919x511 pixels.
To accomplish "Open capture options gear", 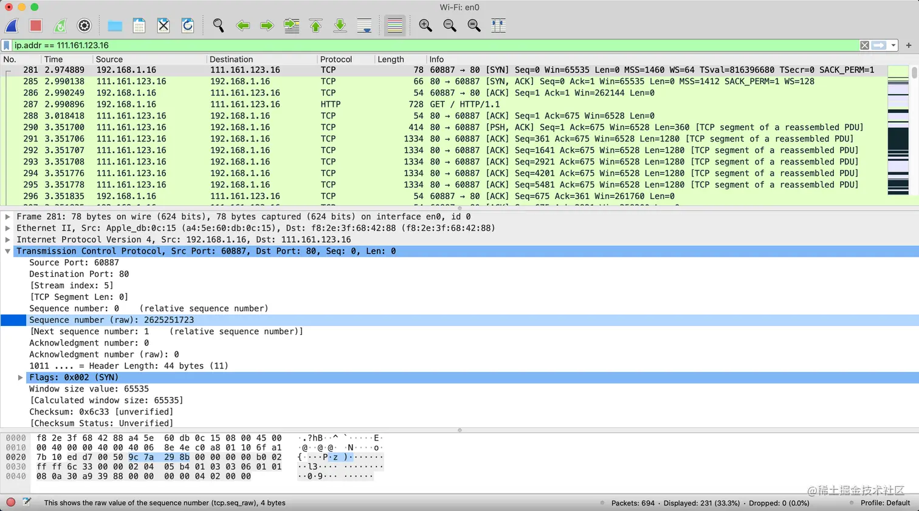I will 84,25.
